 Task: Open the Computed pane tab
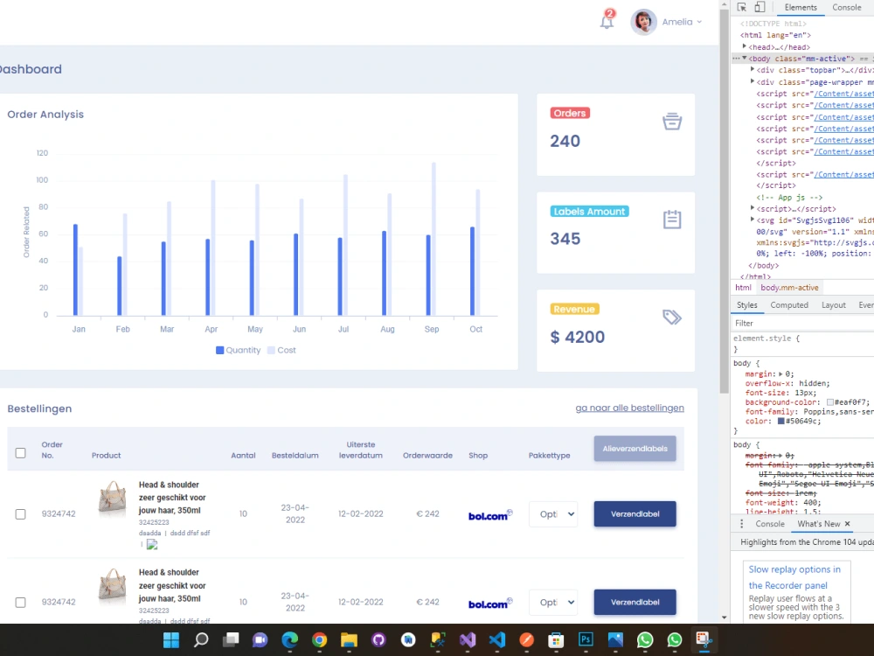[x=788, y=305]
